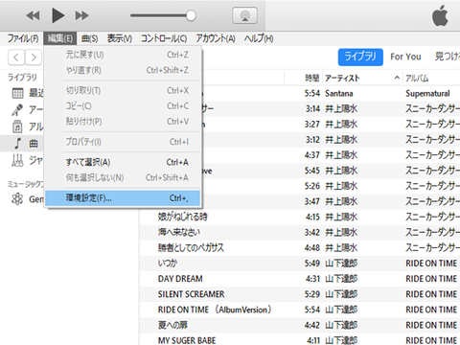Screen dimensions: 460x345
Task: Go back with the left arrow
Action: coord(16,57)
